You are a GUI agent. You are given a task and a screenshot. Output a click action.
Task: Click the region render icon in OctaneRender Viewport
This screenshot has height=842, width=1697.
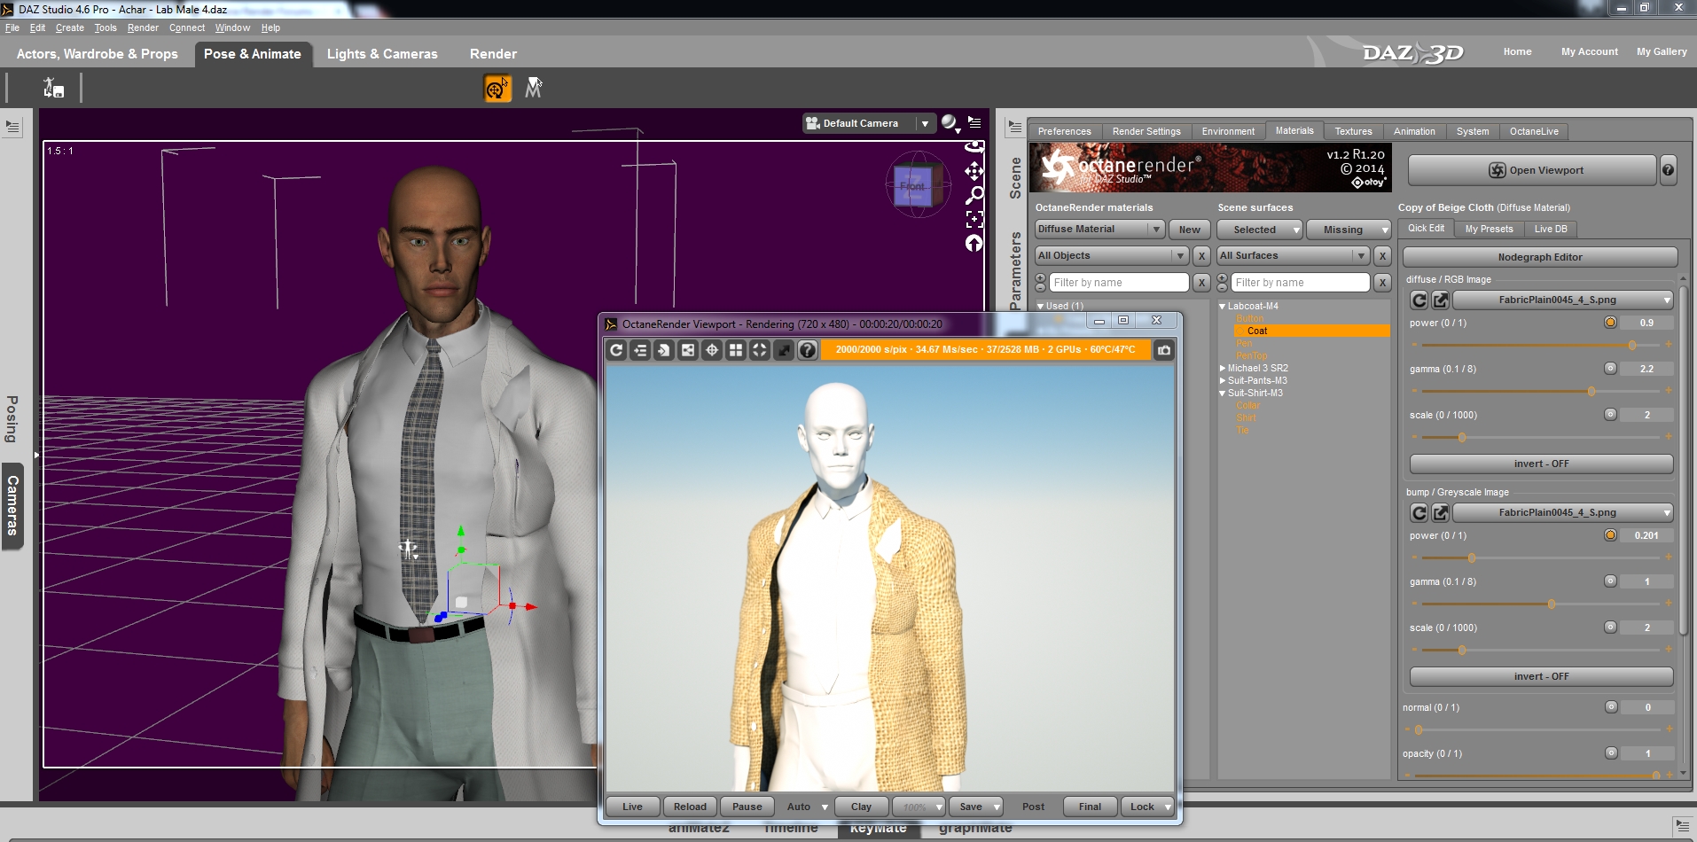coord(760,350)
